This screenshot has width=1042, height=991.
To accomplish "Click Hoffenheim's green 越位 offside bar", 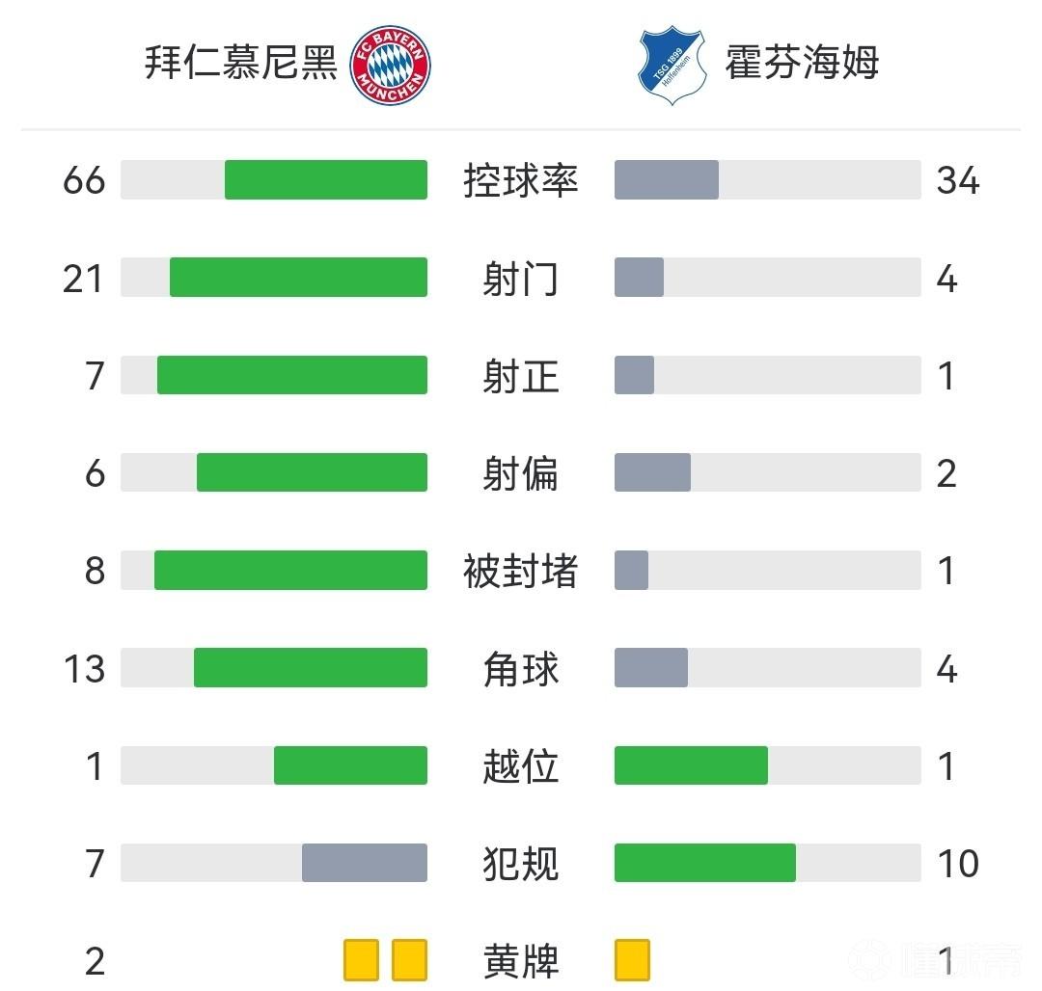I will pyautogui.click(x=691, y=765).
